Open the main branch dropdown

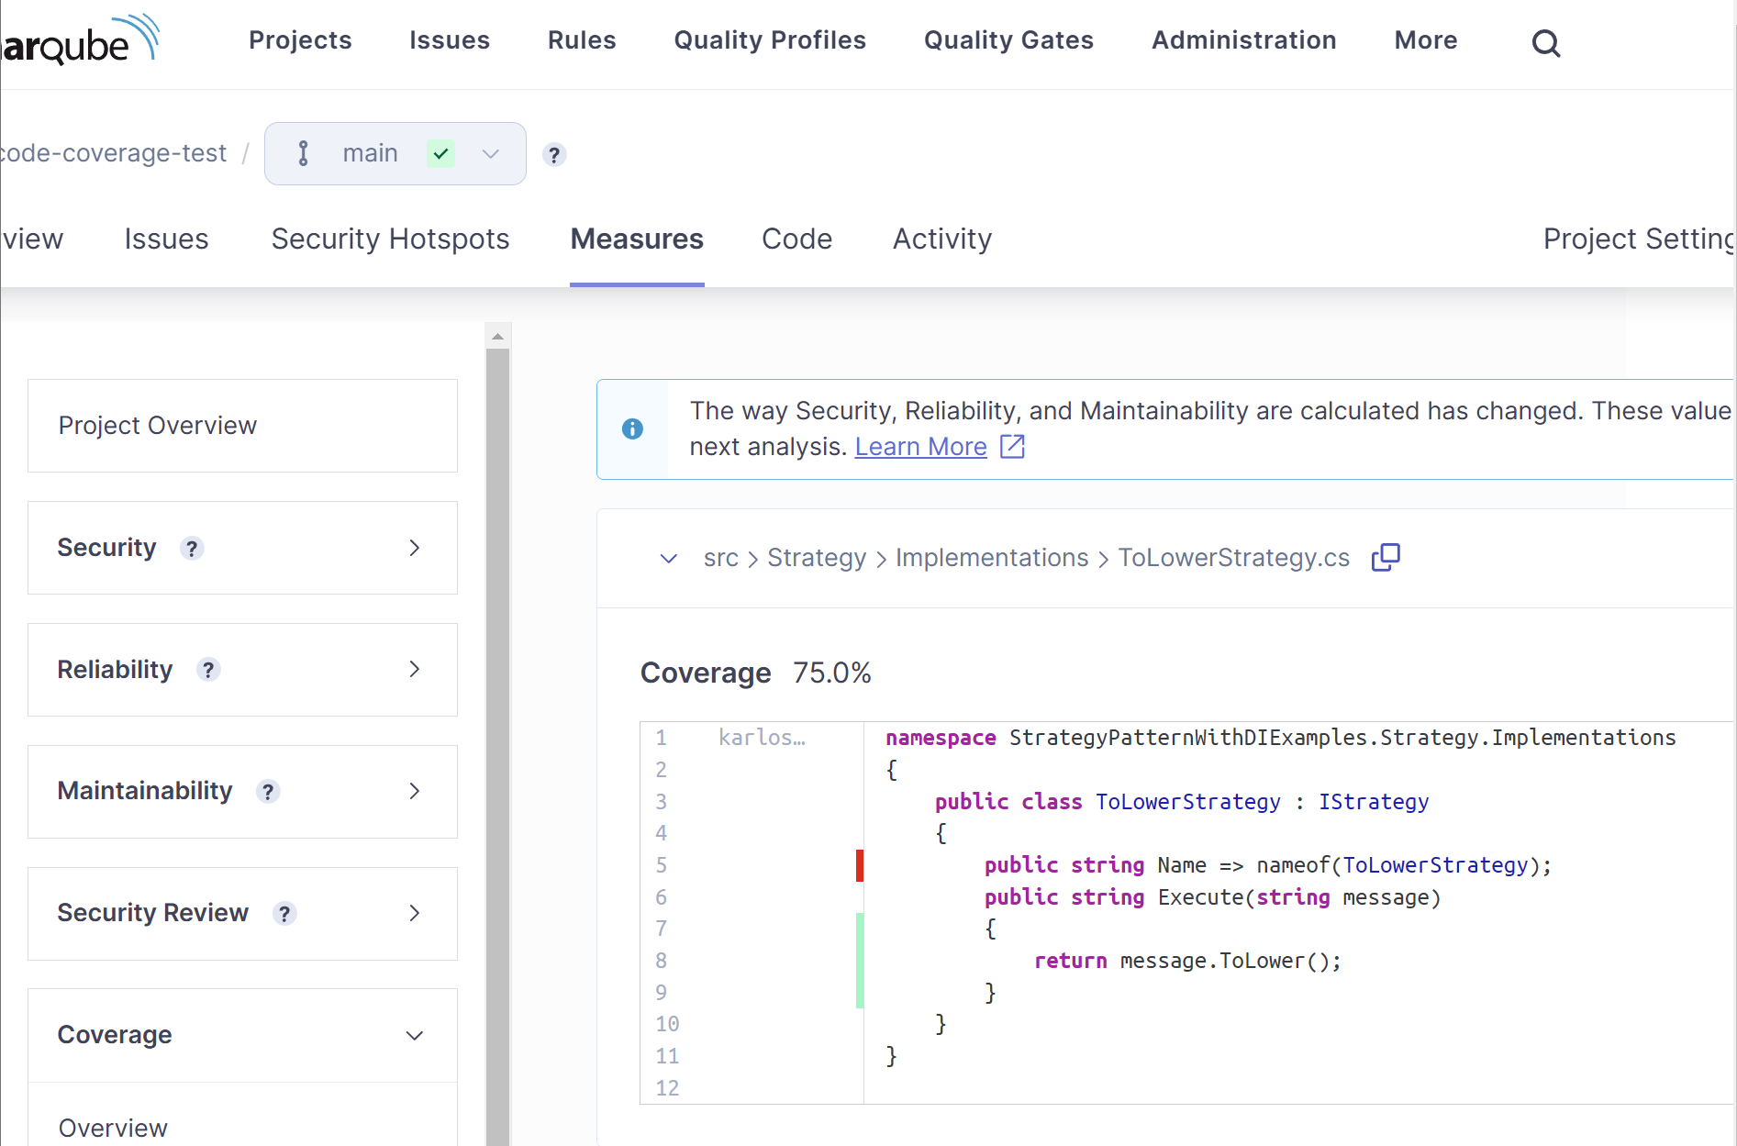[395, 153]
